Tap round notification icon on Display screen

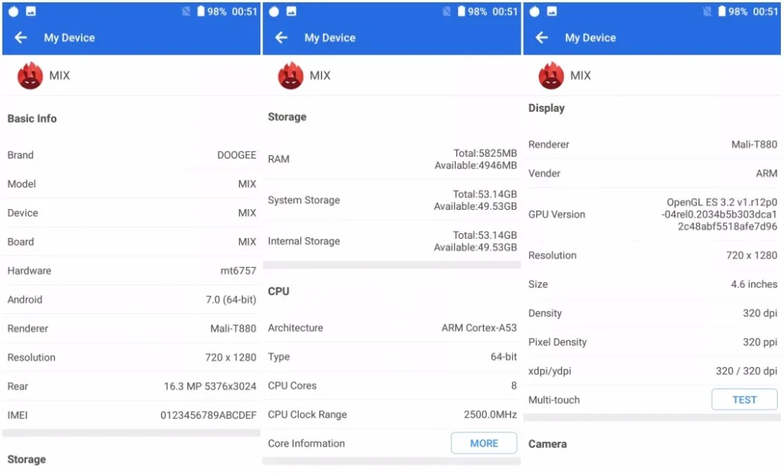(535, 12)
